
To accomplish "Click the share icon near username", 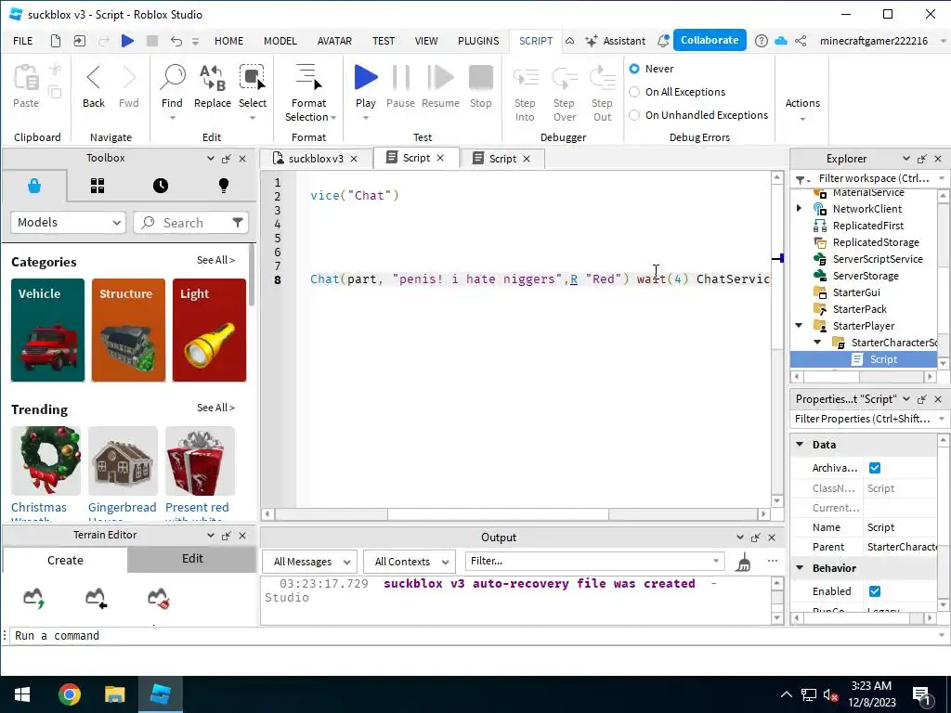I will [801, 41].
